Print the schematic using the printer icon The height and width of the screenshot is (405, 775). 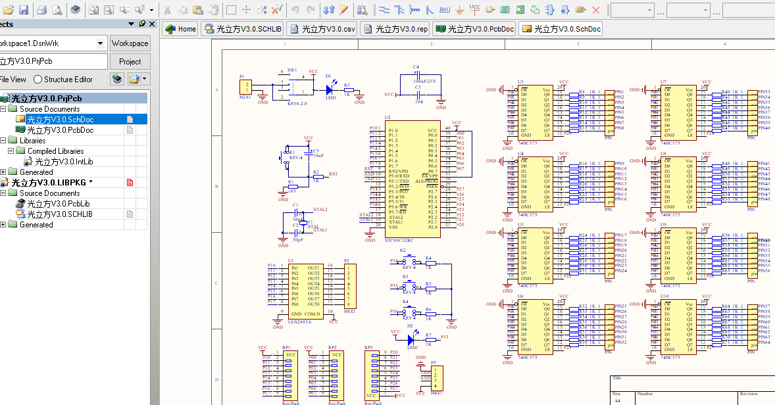[42, 9]
